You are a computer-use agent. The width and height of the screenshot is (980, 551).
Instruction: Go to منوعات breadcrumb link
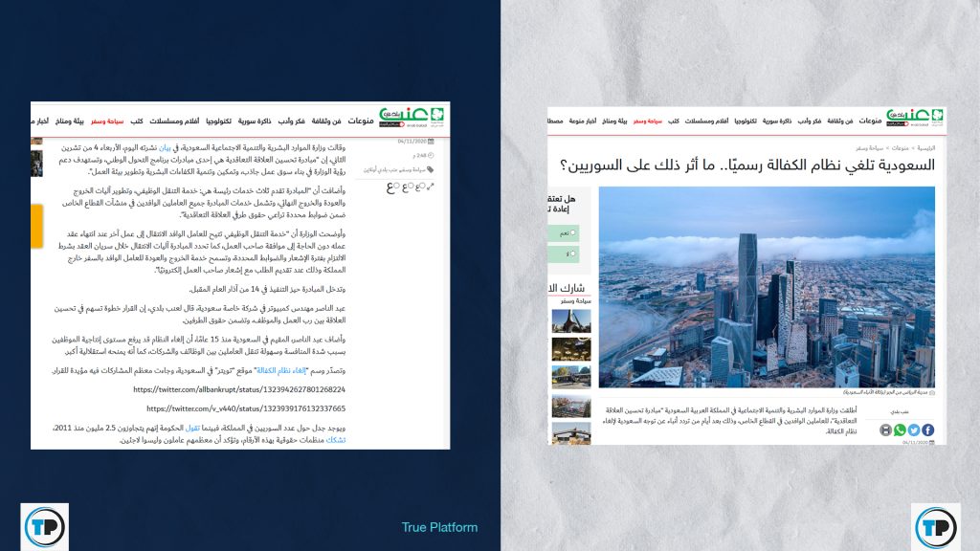900,148
